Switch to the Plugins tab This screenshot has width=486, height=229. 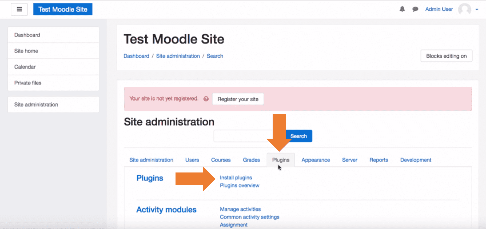coord(281,160)
